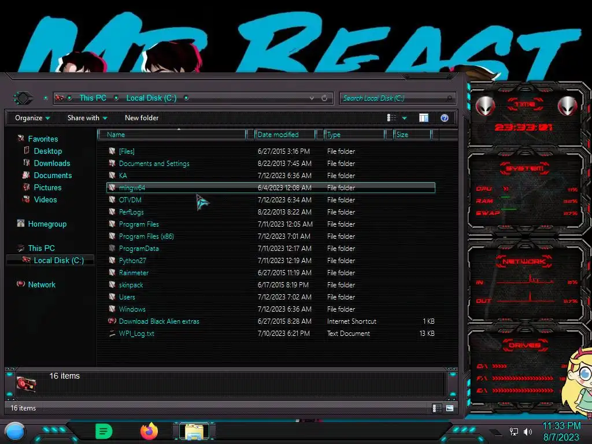The image size is (592, 444).
Task: Click the Program Files folder icon
Action: [x=112, y=224]
